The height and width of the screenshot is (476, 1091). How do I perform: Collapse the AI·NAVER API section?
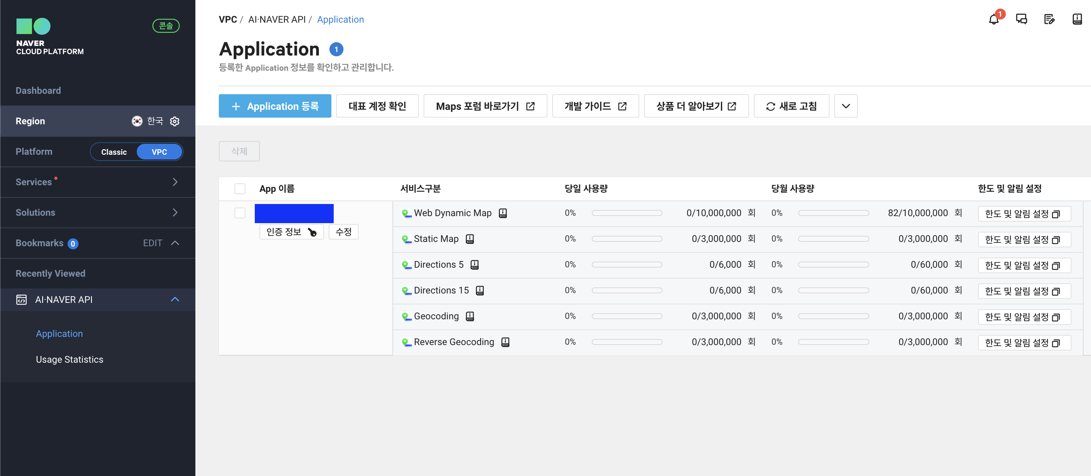point(175,300)
